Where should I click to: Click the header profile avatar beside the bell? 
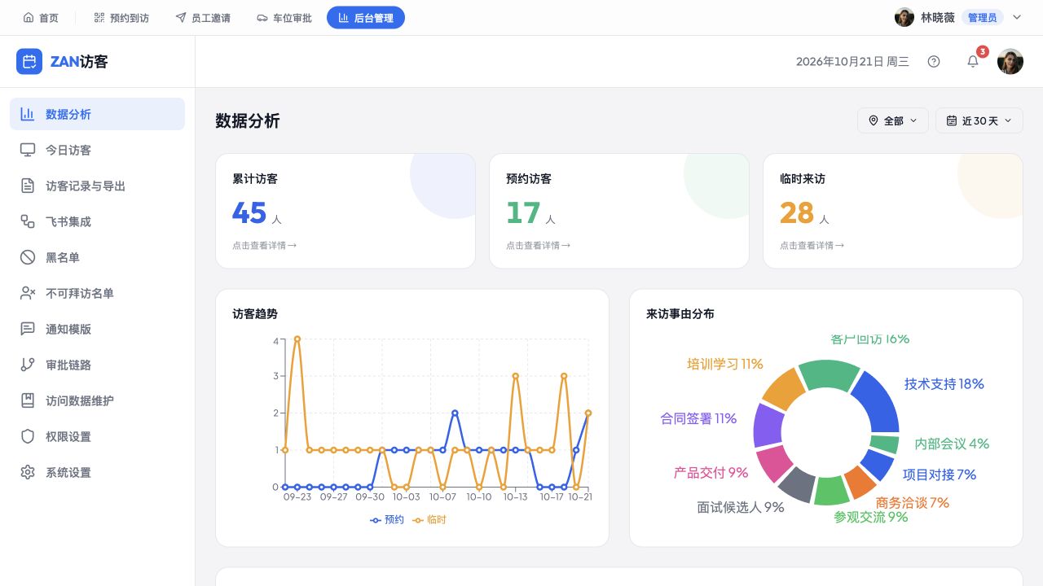pos(1010,62)
